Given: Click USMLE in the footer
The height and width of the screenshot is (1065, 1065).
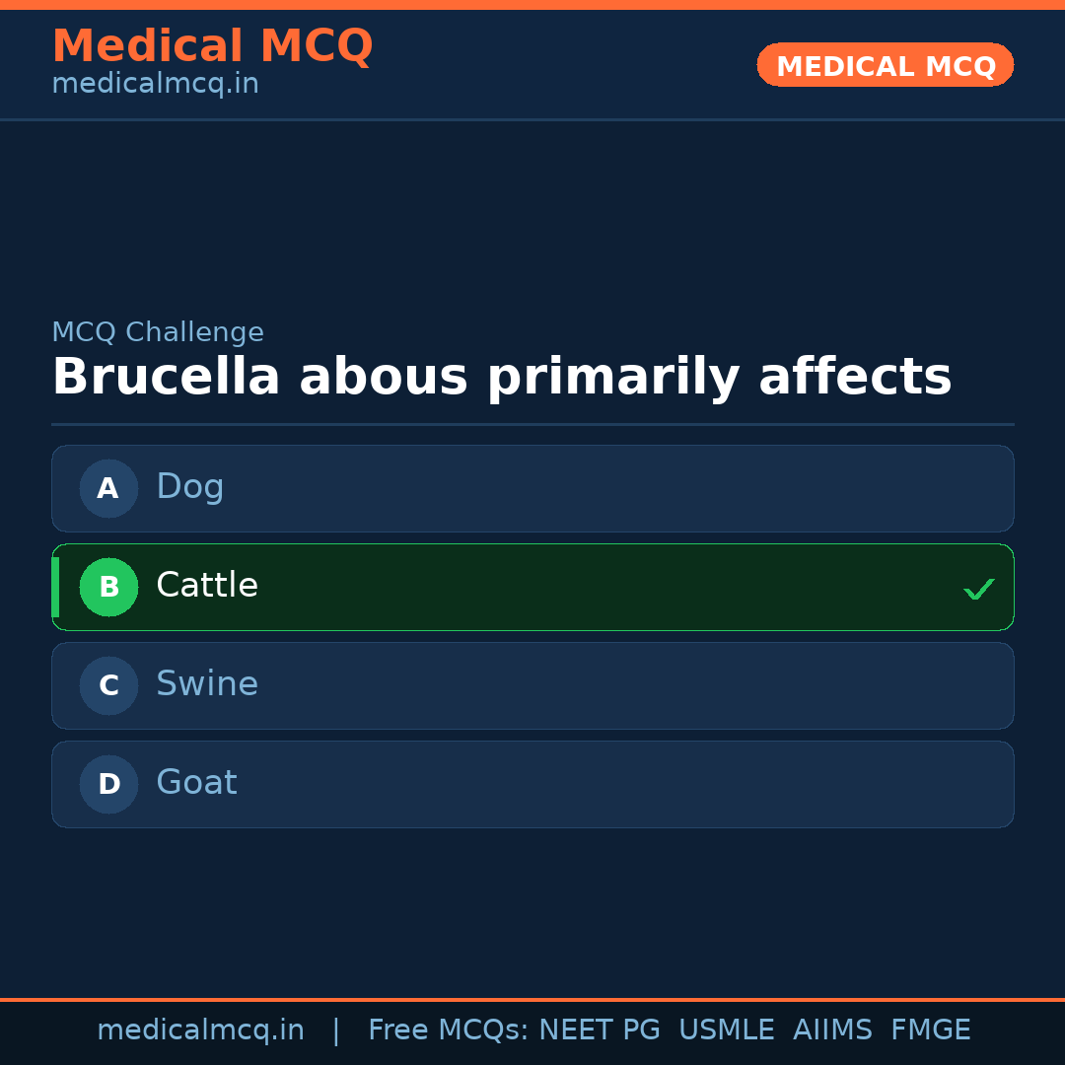Looking at the screenshot, I should pos(726,1030).
